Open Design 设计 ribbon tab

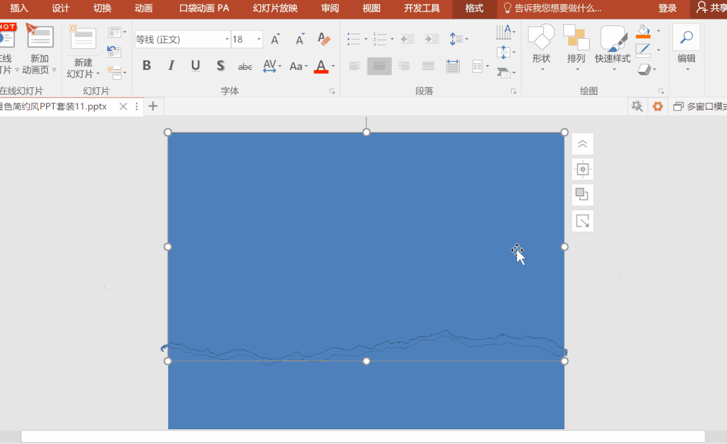(x=61, y=8)
